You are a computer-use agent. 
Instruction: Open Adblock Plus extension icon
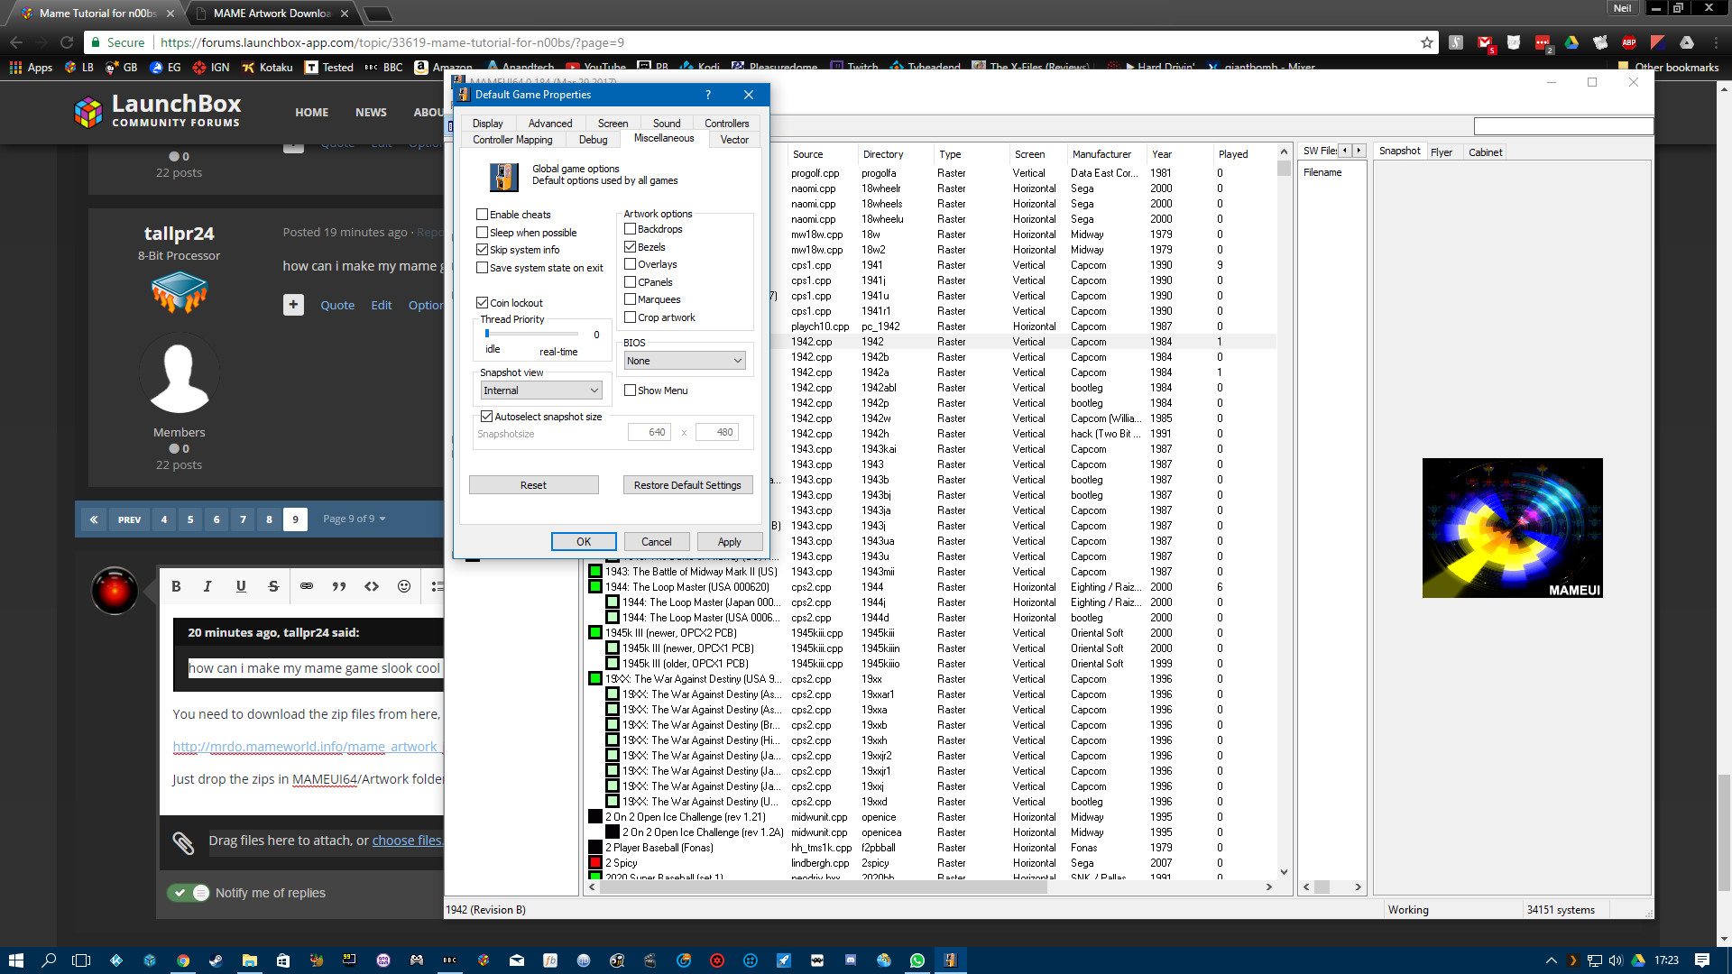(1629, 42)
